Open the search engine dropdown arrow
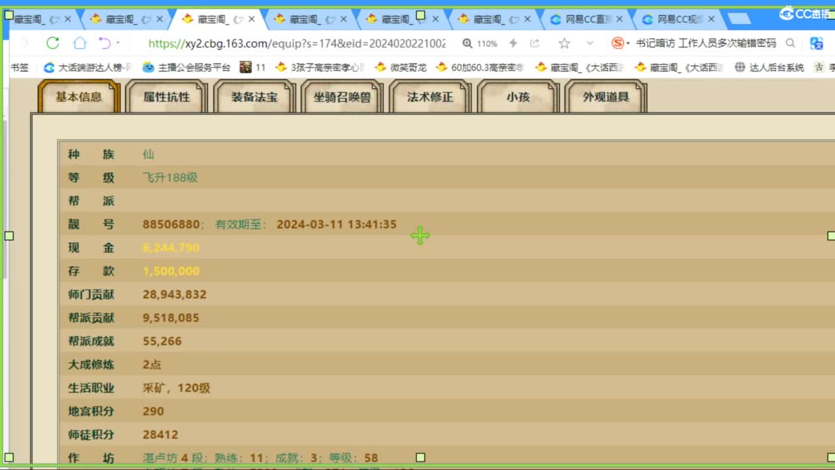This screenshot has height=470, width=835. [x=628, y=43]
